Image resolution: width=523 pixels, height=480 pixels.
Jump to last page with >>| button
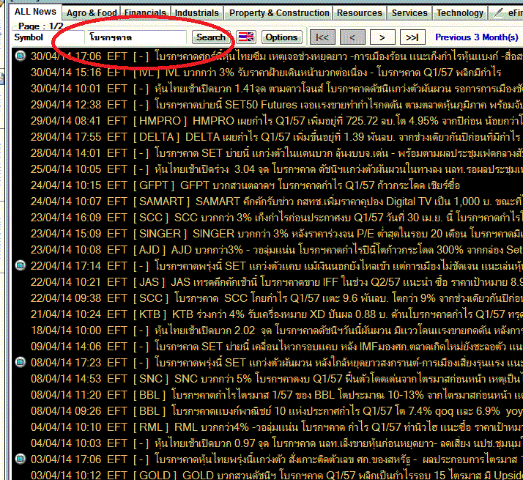412,37
